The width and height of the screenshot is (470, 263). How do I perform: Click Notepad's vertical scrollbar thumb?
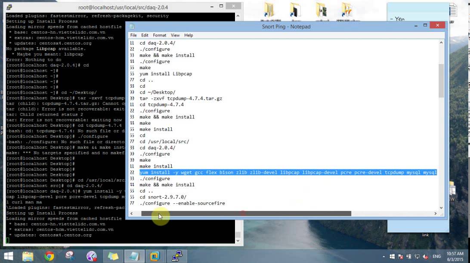[441, 81]
